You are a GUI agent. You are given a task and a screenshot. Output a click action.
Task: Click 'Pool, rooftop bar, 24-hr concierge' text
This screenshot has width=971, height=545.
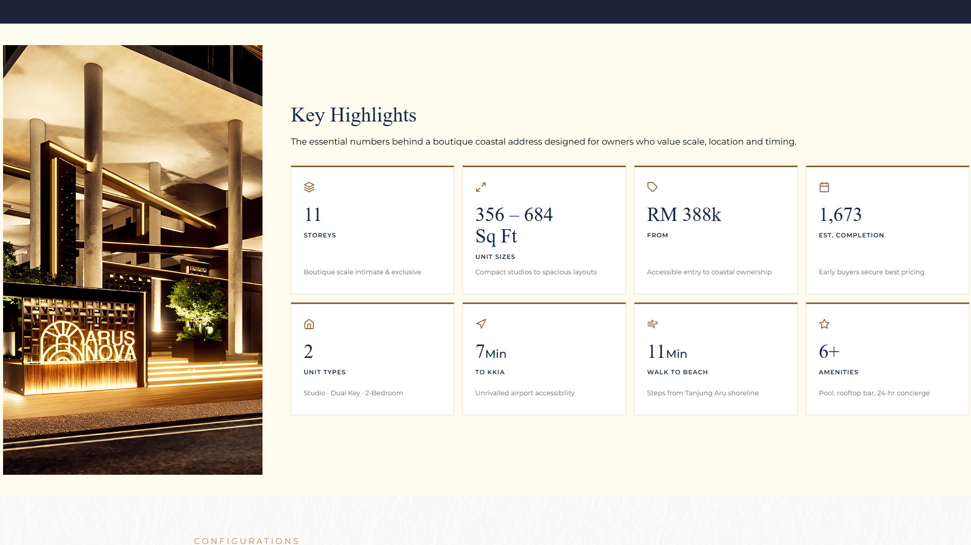874,393
